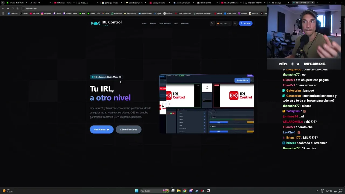Screen dimensions: 345x194
Task: Open Chrome from taskbar
Action: click(185, 191)
